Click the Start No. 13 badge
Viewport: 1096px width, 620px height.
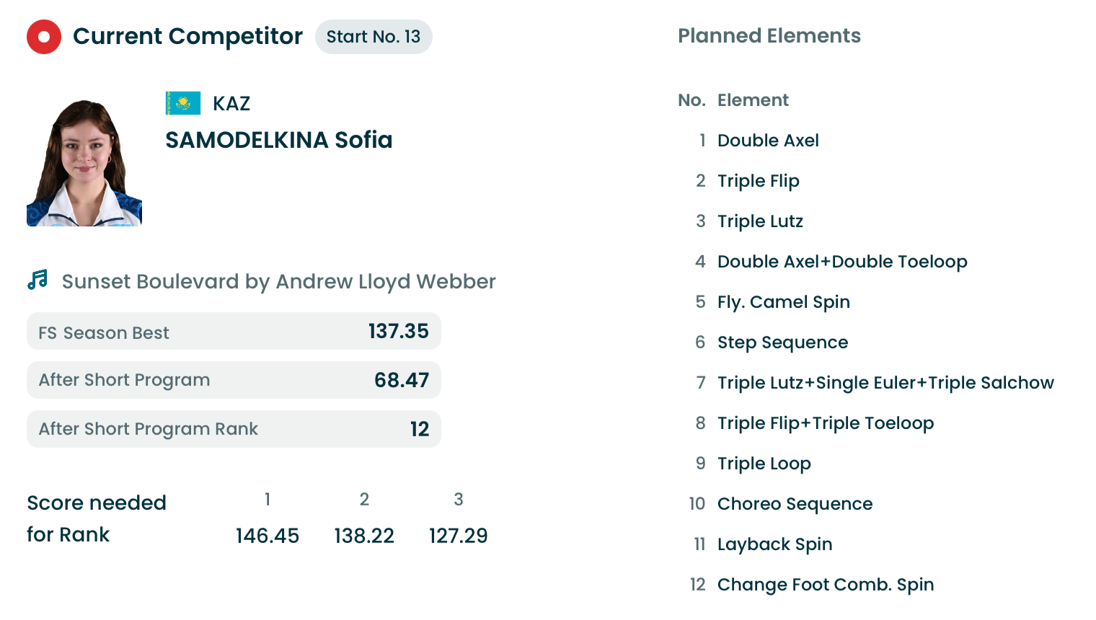(x=374, y=37)
